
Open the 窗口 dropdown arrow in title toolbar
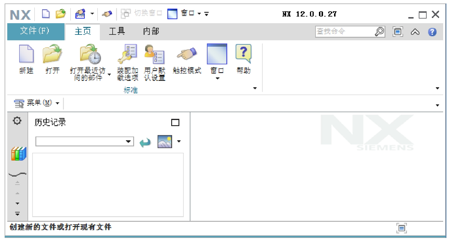[x=199, y=14]
